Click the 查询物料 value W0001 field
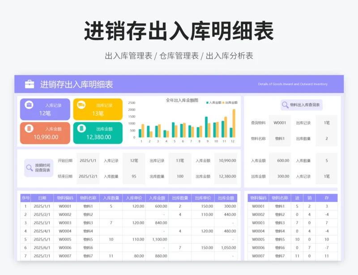Image resolution: width=358 pixels, height=275 pixels. (280, 123)
